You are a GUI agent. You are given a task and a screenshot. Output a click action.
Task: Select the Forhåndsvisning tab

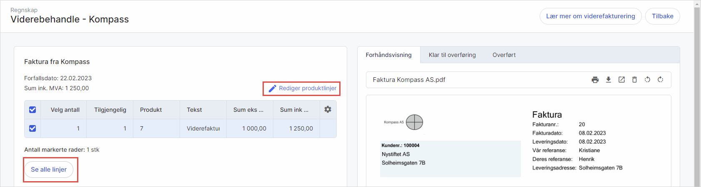388,55
